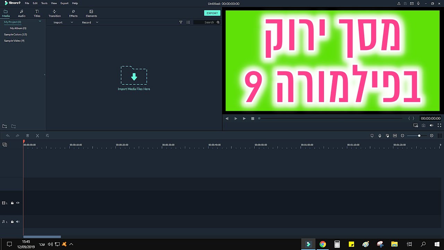Open Chrome from the taskbar
The width and height of the screenshot is (444, 250).
[x=323, y=244]
